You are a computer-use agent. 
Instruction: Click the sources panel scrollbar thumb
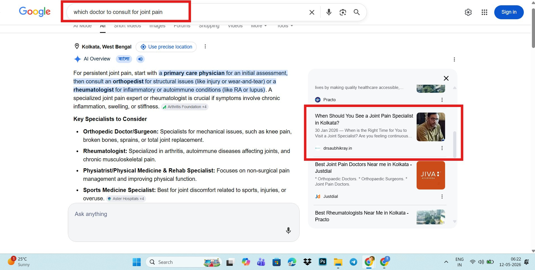tap(455, 144)
